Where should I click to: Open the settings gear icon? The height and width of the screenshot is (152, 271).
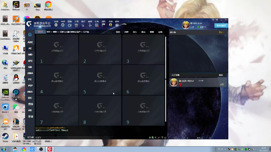click(x=217, y=20)
